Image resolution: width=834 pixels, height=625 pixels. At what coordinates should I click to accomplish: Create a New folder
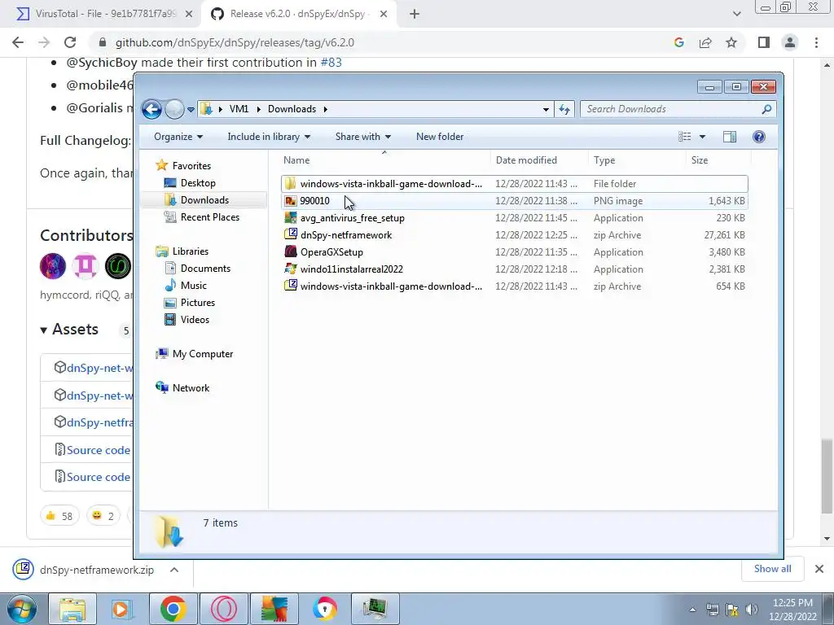(x=440, y=137)
